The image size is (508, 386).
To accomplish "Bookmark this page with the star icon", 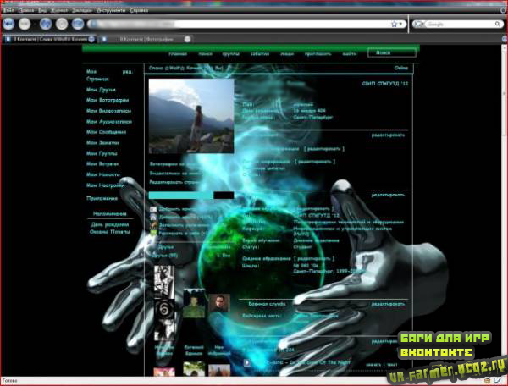I will (x=394, y=24).
